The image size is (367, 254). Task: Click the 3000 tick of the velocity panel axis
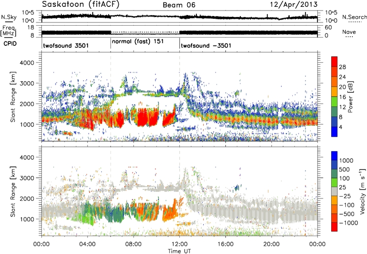point(27,178)
